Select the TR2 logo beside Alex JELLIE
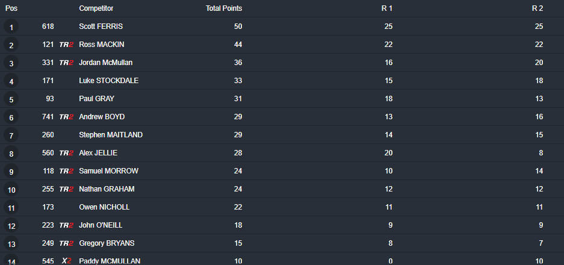Viewport: 564px width, 265px height. (x=66, y=153)
